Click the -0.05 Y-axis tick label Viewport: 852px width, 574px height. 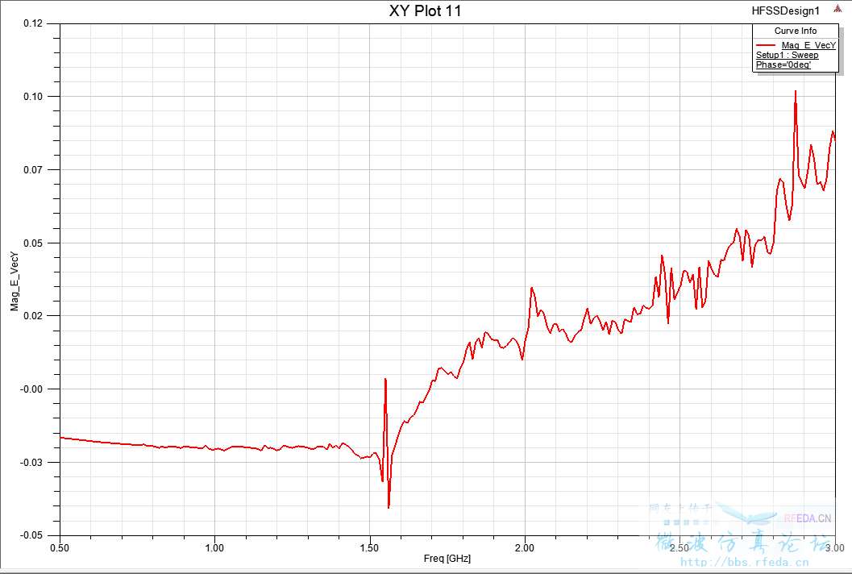[x=31, y=535]
